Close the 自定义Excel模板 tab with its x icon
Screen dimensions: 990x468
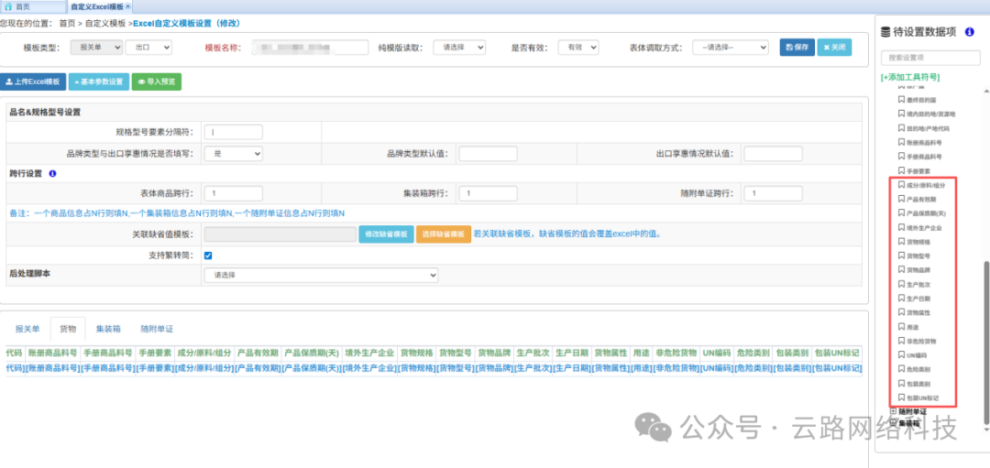pyautogui.click(x=128, y=5)
